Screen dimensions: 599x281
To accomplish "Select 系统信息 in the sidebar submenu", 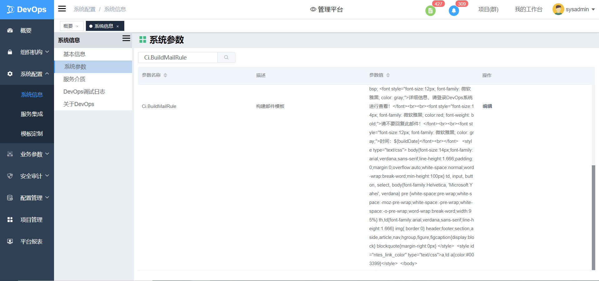I will click(32, 94).
